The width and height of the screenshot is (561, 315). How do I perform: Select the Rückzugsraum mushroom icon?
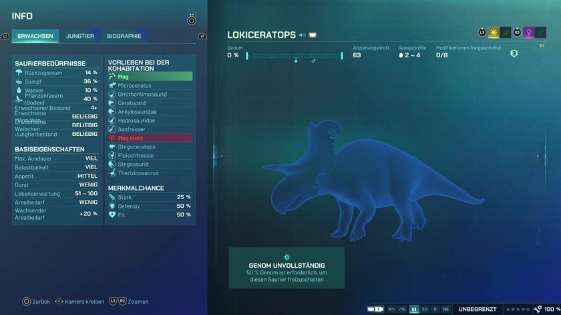19,73
